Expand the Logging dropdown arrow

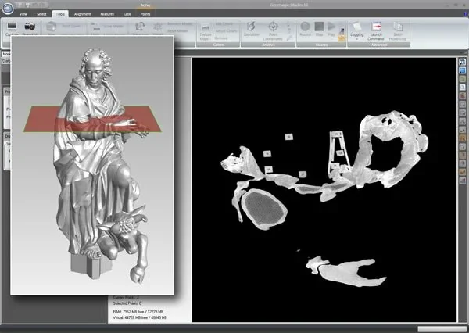[x=357, y=39]
